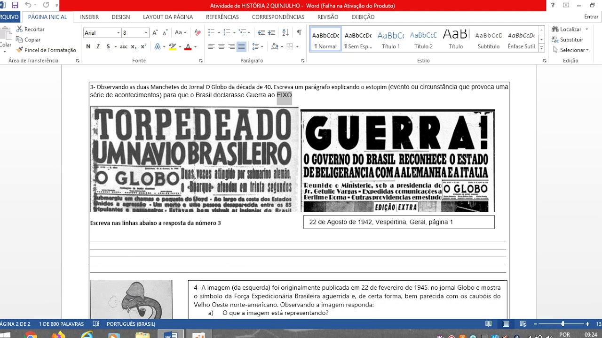Open Internet Explorer from the taskbar

coord(87,334)
